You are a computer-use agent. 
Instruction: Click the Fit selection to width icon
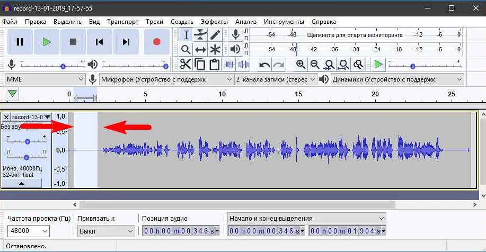pyautogui.click(x=329, y=65)
